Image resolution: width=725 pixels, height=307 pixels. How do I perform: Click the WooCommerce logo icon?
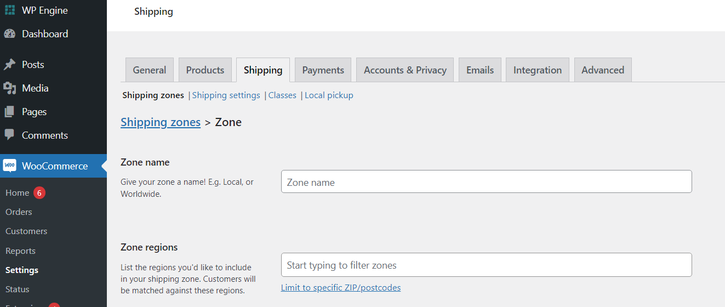point(9,166)
